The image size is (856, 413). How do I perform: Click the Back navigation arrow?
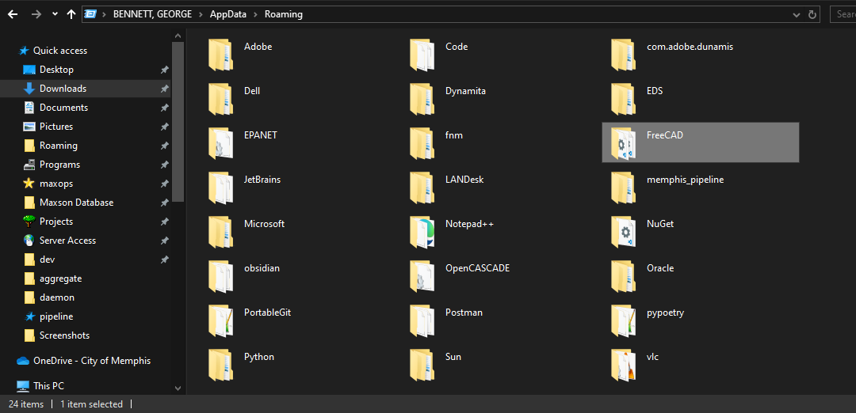pyautogui.click(x=13, y=14)
